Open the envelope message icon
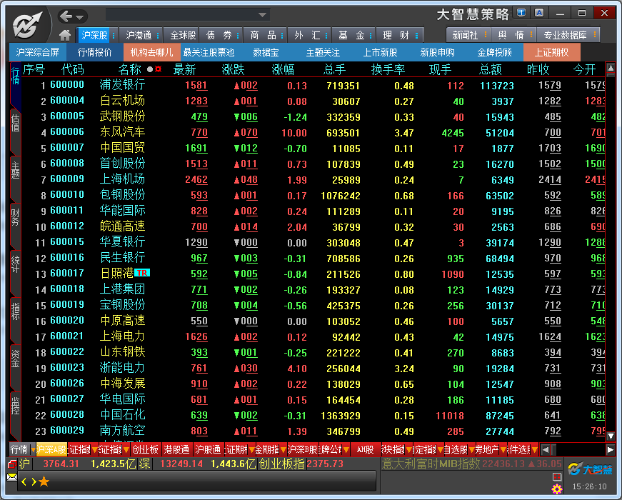 point(12,477)
